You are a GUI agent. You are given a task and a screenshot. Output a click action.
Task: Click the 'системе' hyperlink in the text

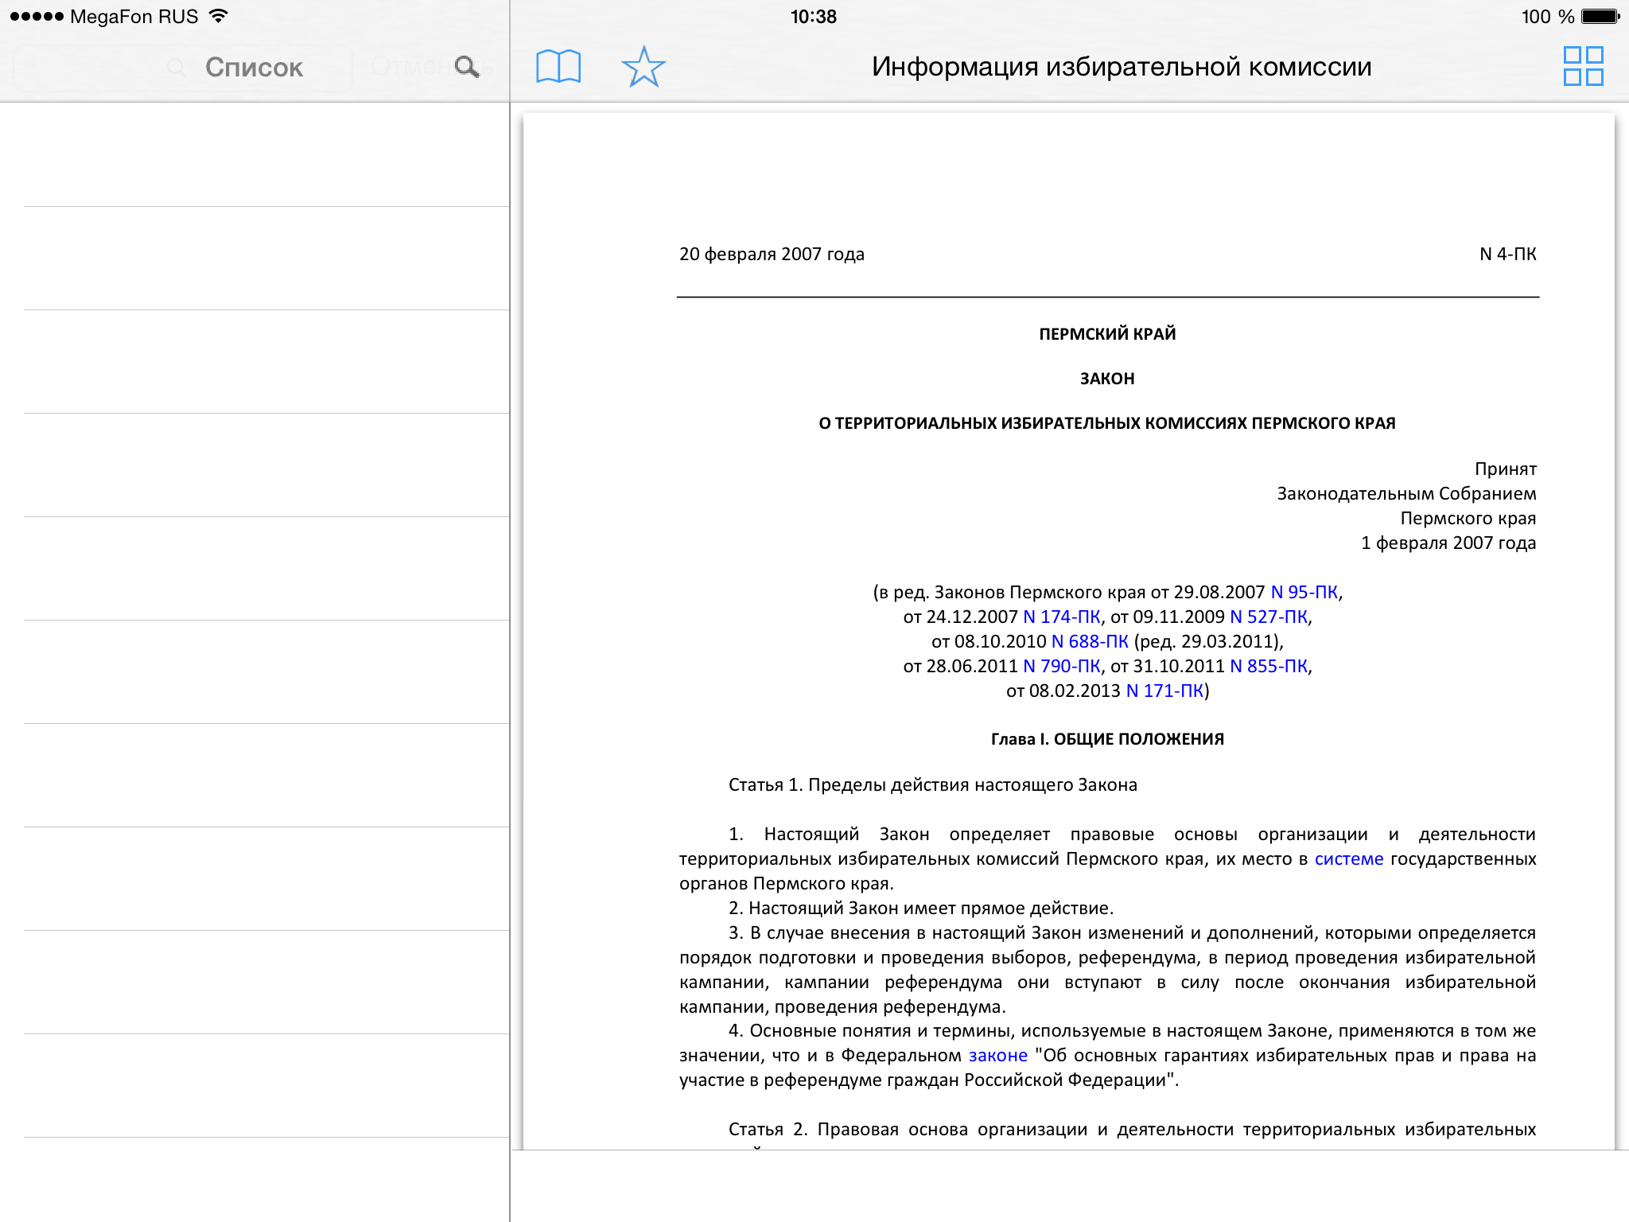click(x=1348, y=858)
